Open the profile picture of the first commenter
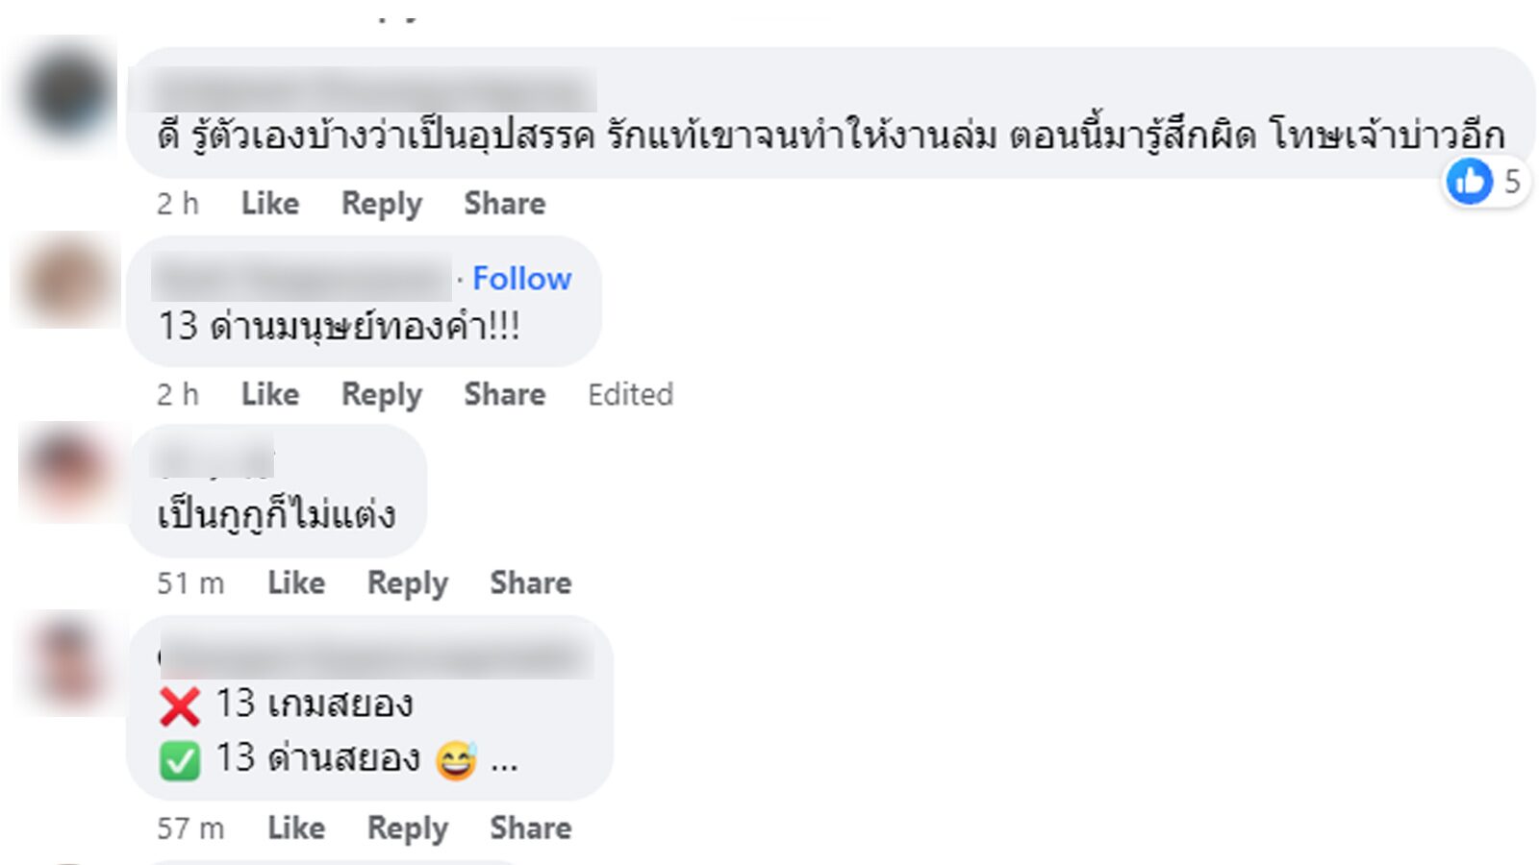The height and width of the screenshot is (865, 1539). point(65,94)
